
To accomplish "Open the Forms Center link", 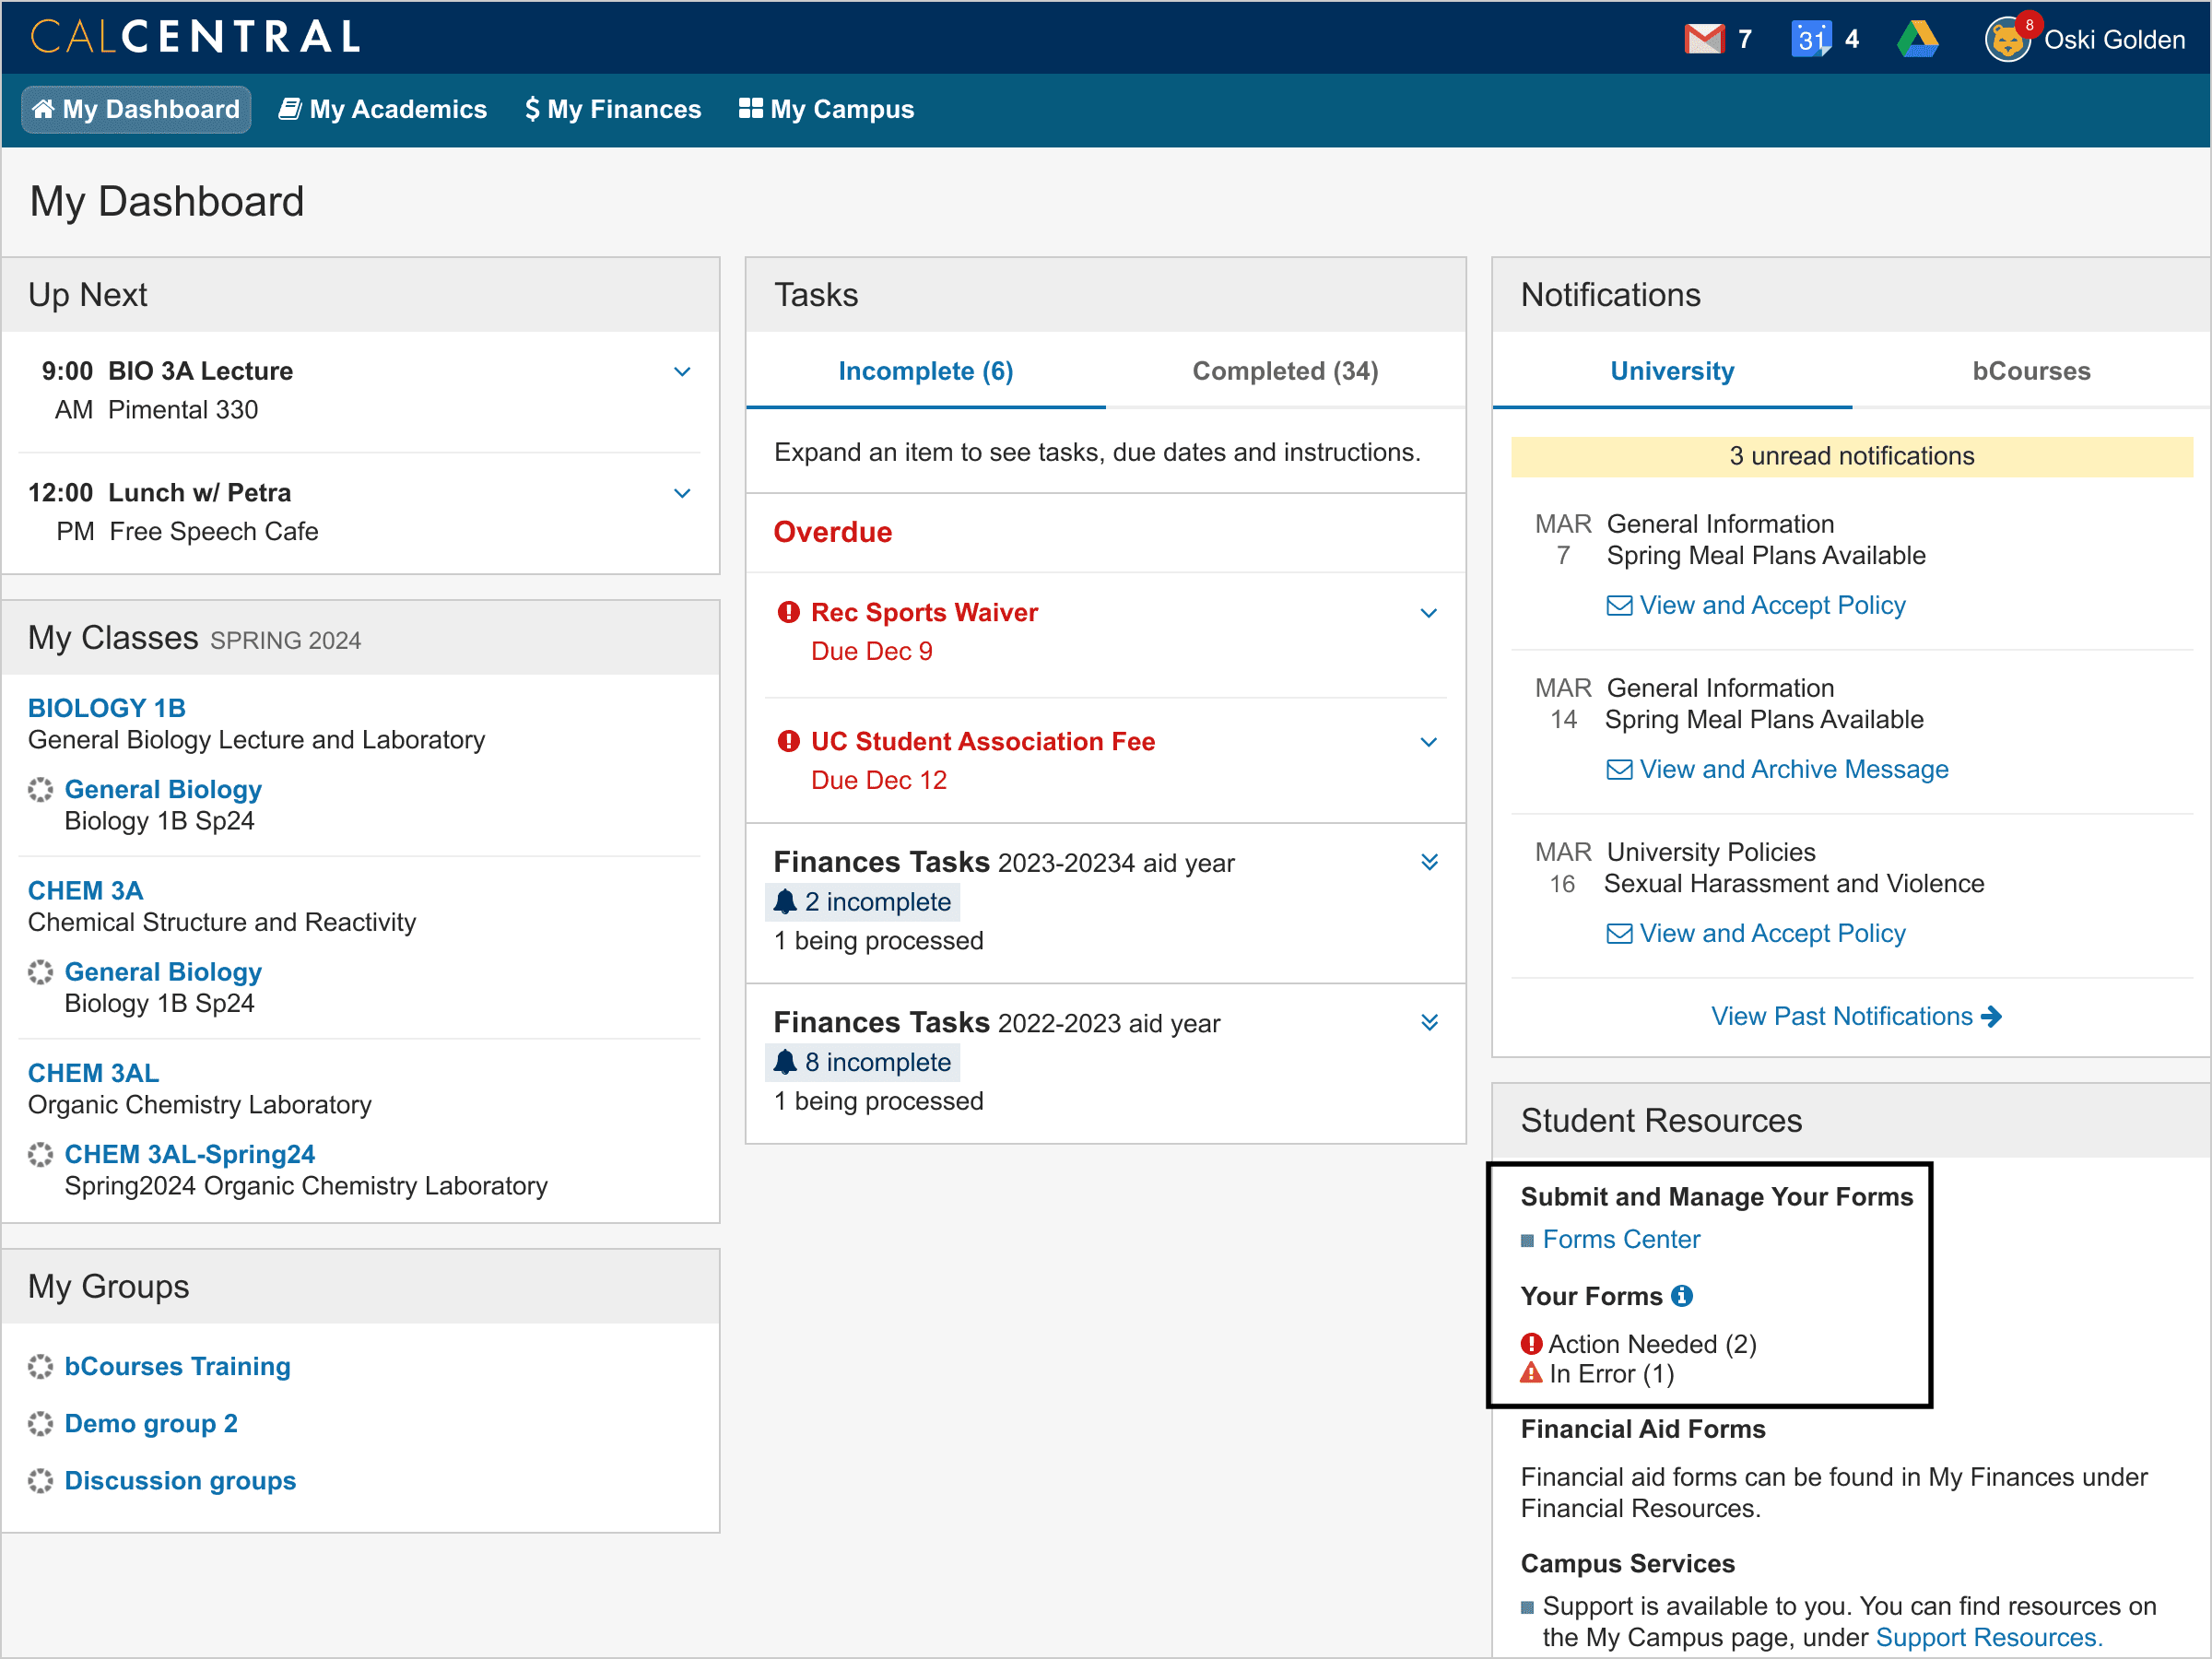I will (x=1620, y=1239).
